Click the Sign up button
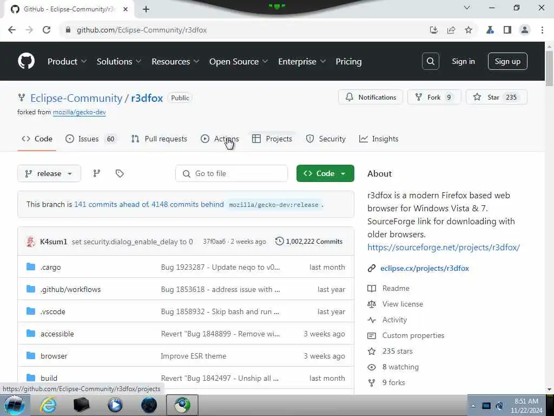 pos(507,61)
